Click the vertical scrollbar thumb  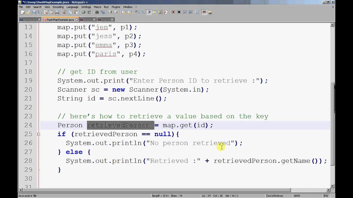coord(332,124)
